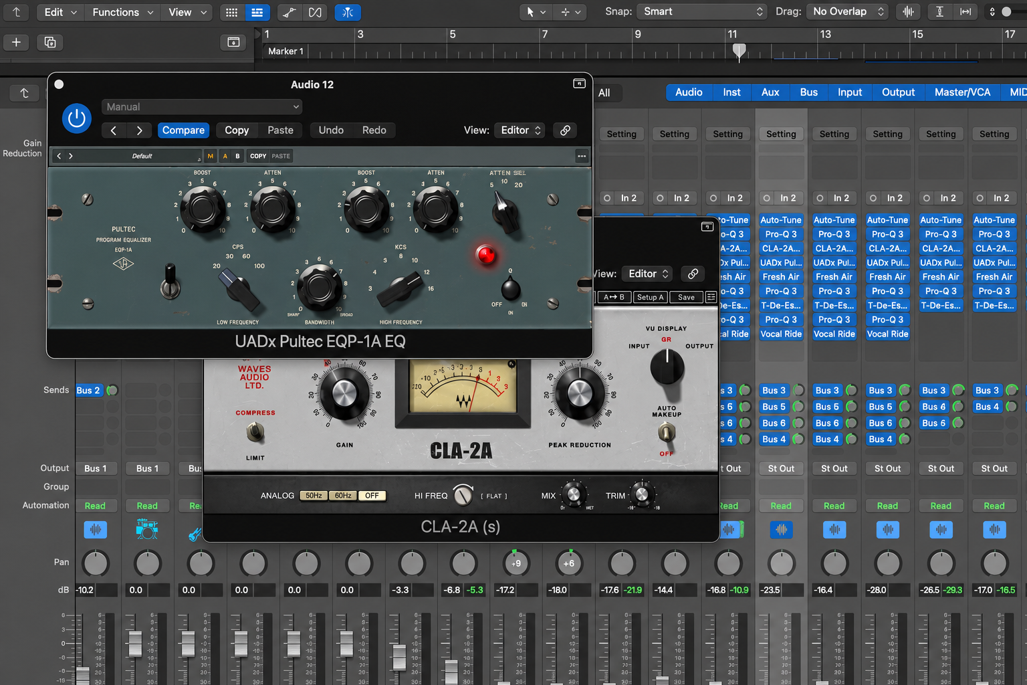Click the drum kit track icon
Viewport: 1027px width, 685px height.
[147, 529]
